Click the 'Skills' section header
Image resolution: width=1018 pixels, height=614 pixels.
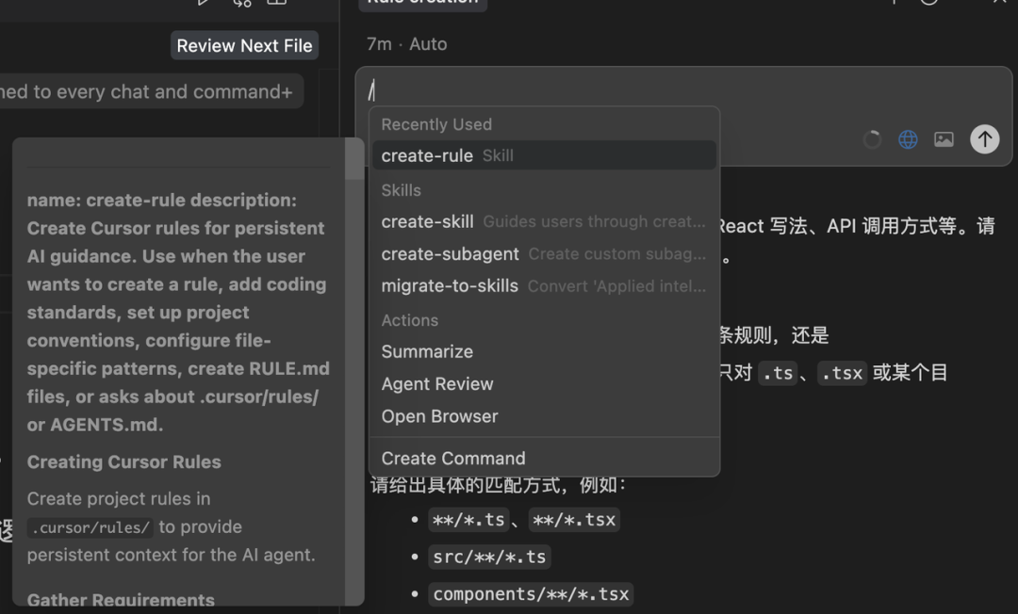click(402, 190)
